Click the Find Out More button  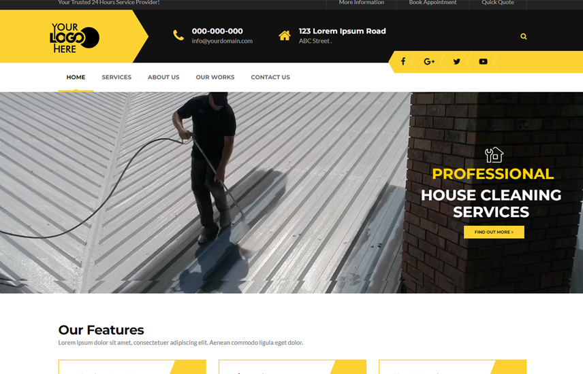point(494,232)
